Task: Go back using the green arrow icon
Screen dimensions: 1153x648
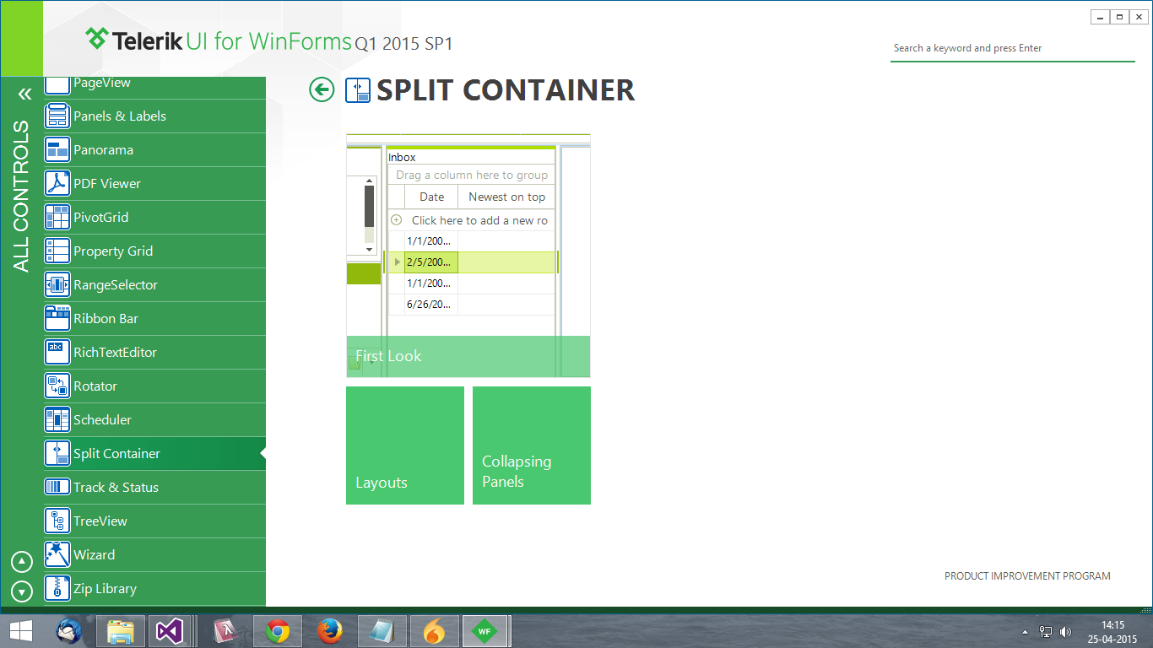Action: pos(322,89)
